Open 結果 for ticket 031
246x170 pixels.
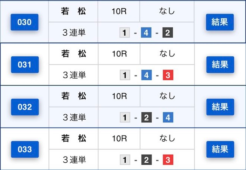[220, 64]
